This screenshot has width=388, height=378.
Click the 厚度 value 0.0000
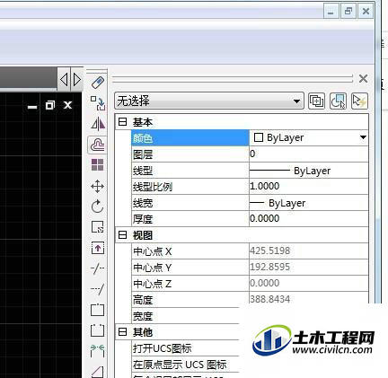[x=309, y=219]
